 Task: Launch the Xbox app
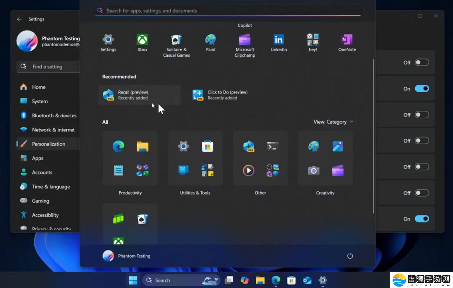pyautogui.click(x=142, y=42)
